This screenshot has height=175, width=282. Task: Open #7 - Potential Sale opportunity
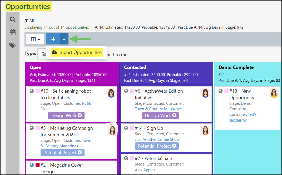(154, 158)
